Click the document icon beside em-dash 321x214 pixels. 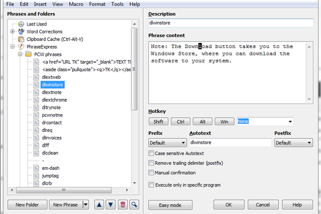click(36, 168)
